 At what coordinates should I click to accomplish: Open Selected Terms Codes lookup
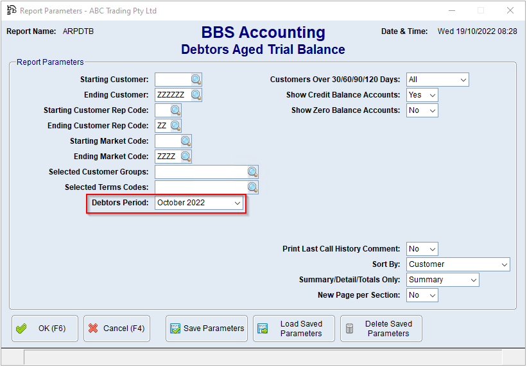[x=253, y=187]
